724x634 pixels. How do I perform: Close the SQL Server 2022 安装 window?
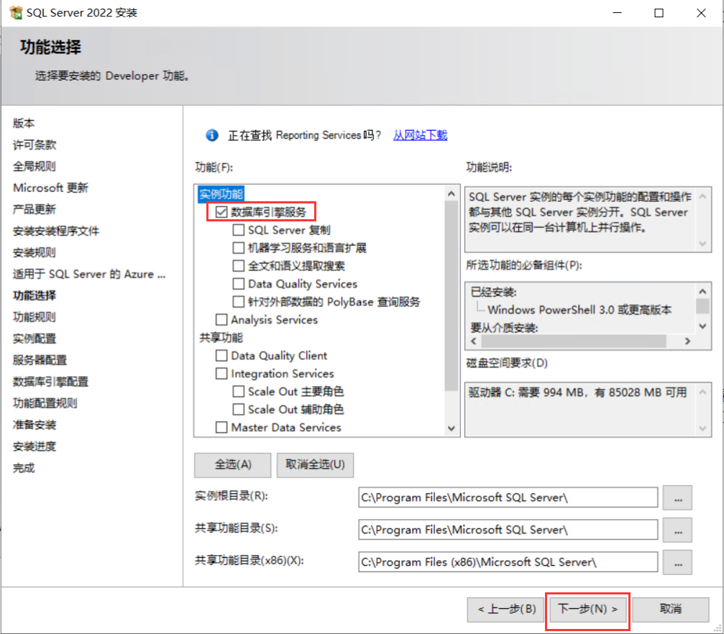pos(701,13)
